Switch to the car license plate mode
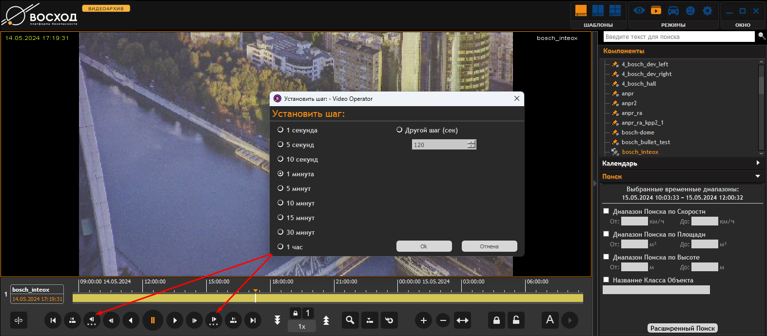This screenshot has height=336, width=767. (x=673, y=11)
